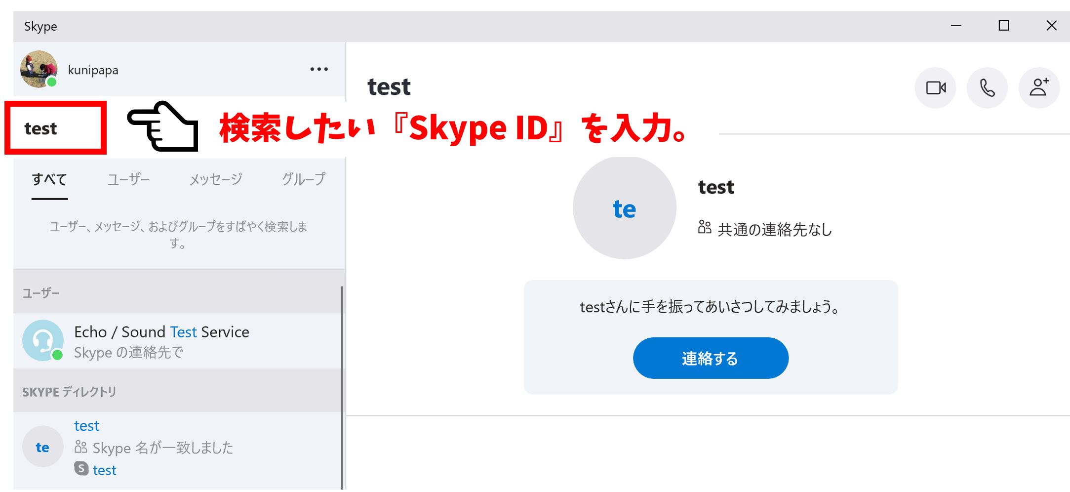The image size is (1070, 492).
Task: Click the Echo / Sound Test Service avatar
Action: click(x=43, y=340)
